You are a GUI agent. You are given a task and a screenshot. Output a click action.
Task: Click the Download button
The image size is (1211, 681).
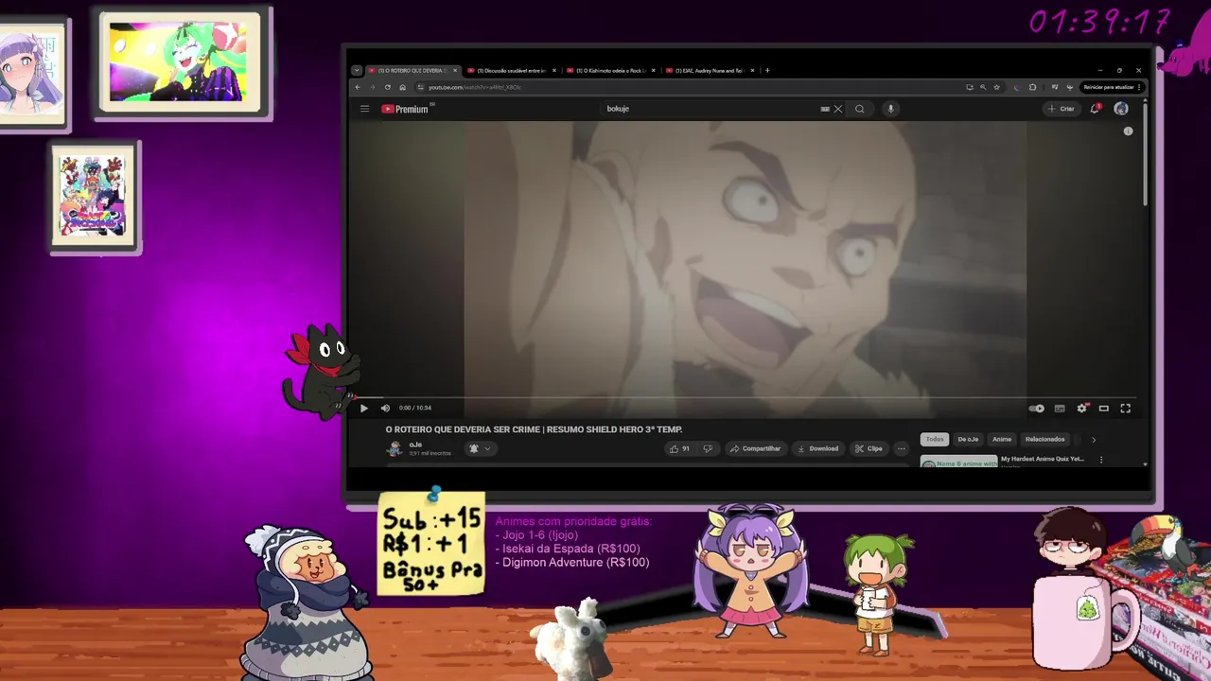(818, 448)
